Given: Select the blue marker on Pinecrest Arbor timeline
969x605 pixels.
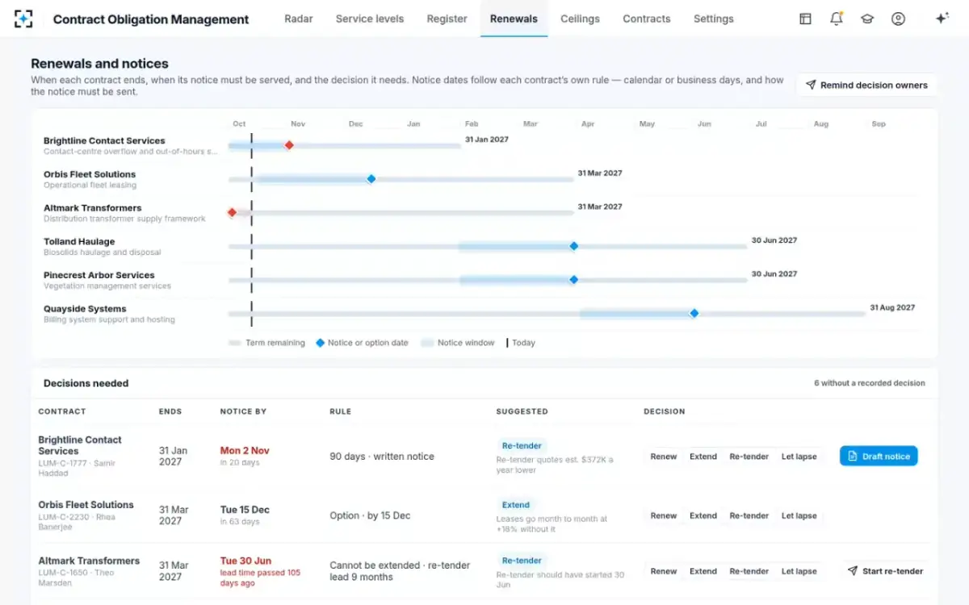Looking at the screenshot, I should [574, 280].
